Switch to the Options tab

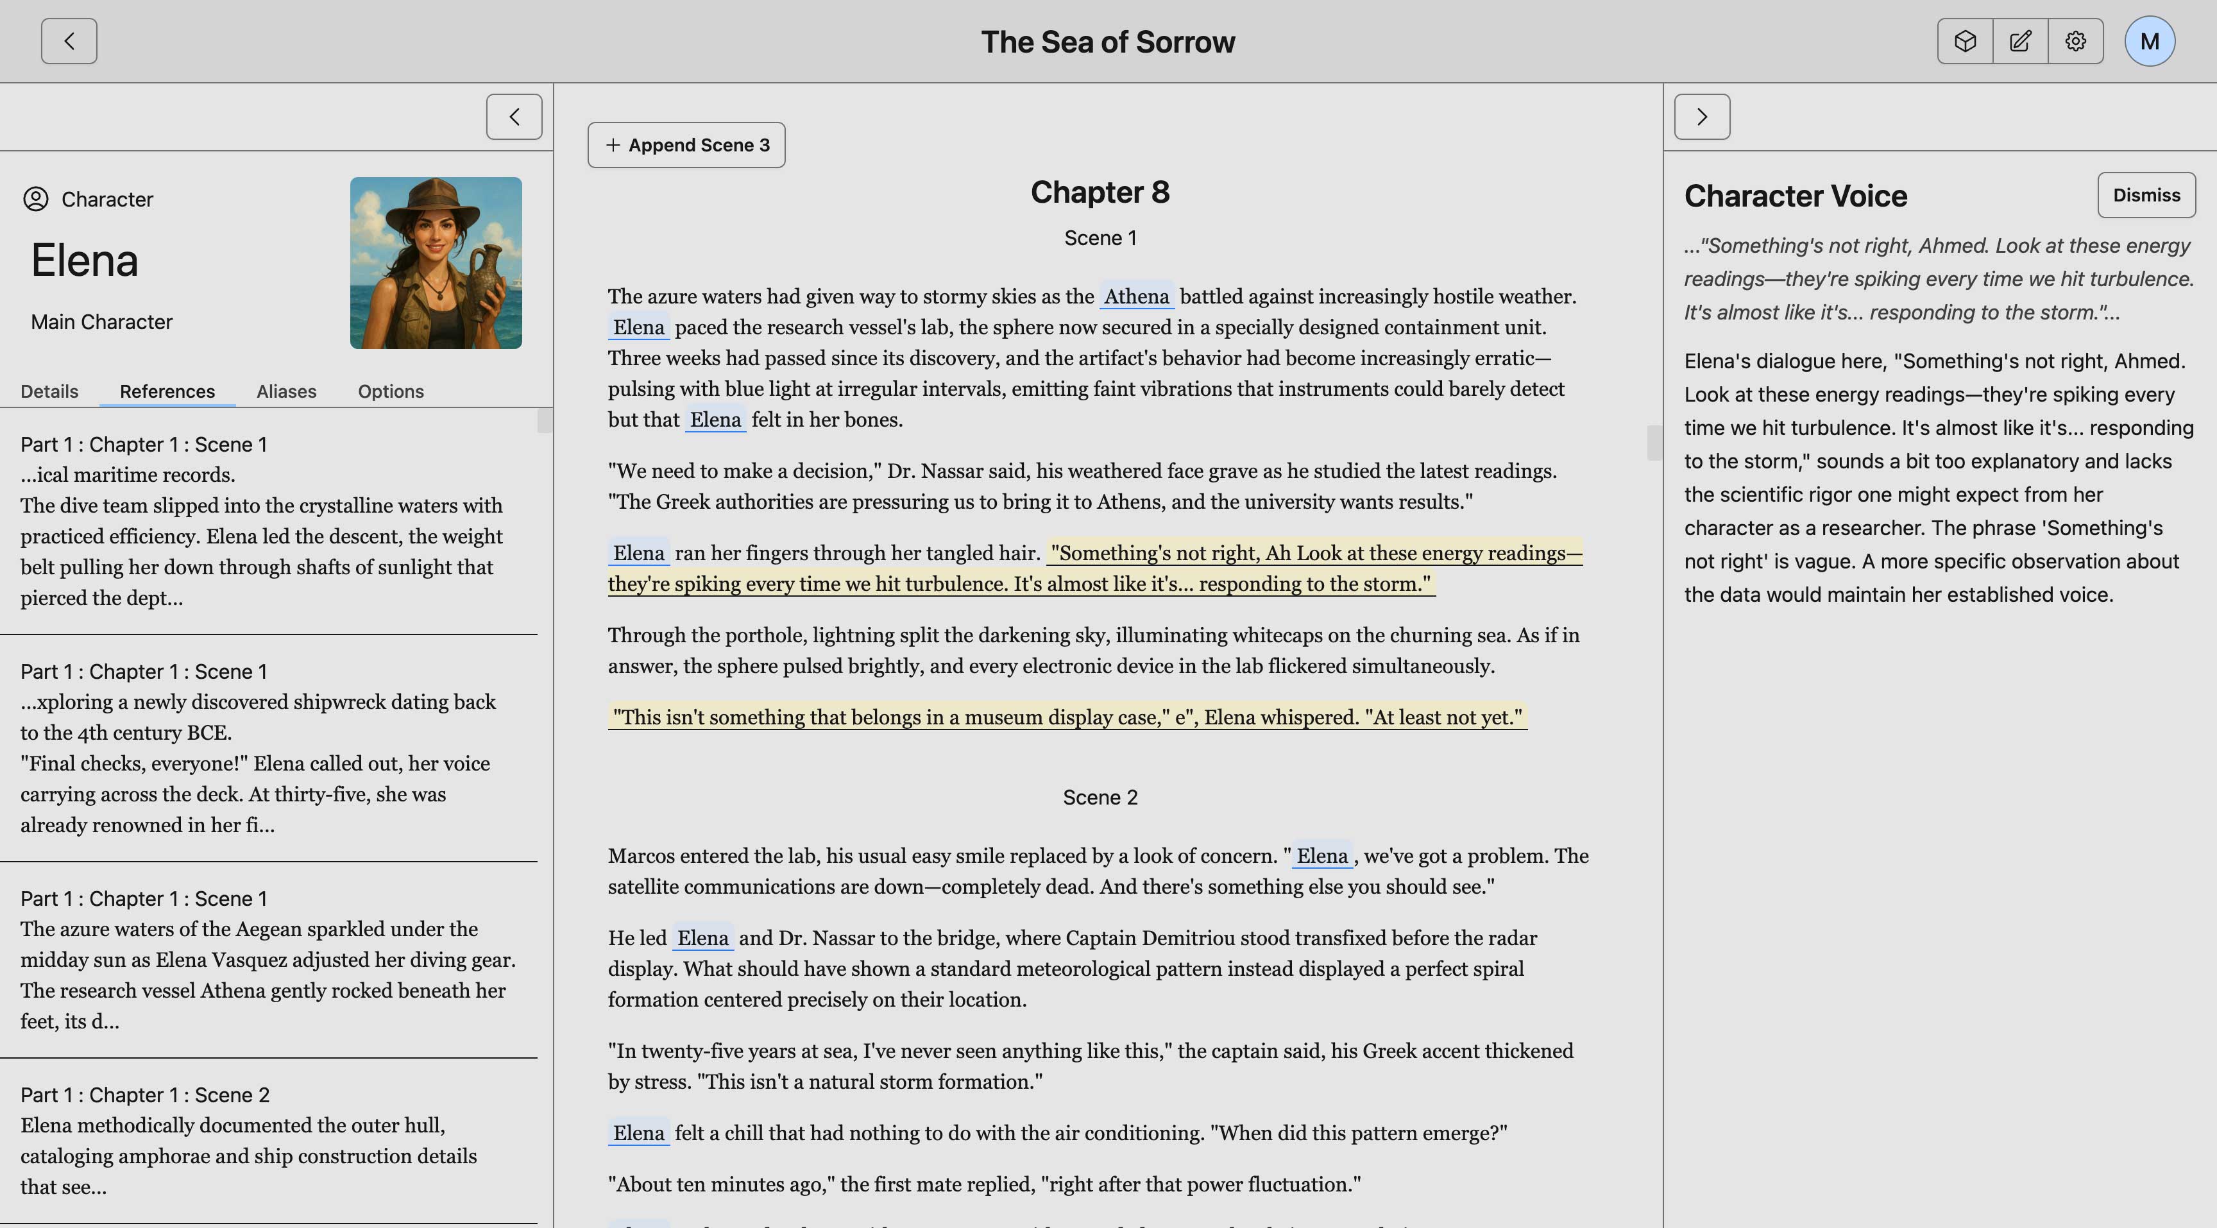point(391,391)
